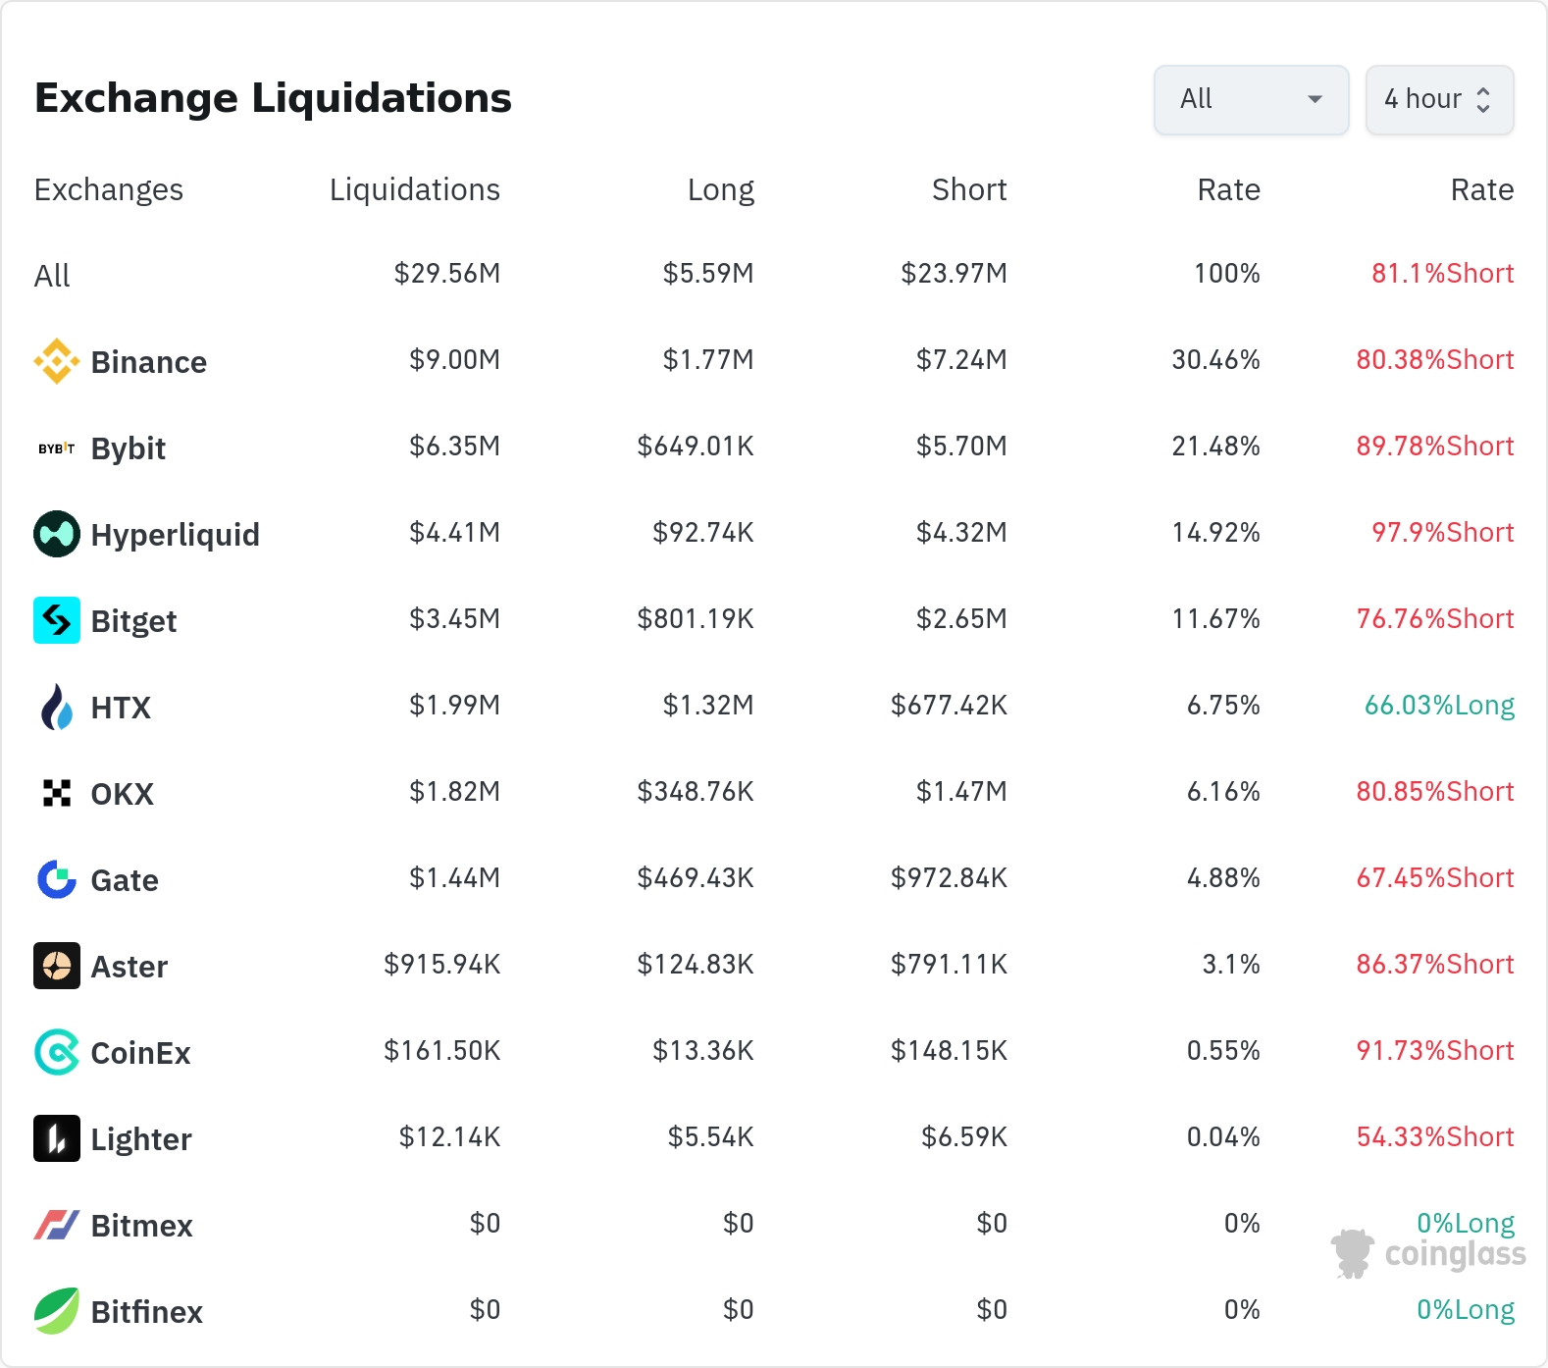Click the HTX flame icon
Screen dimensions: 1548x1368
click(57, 707)
